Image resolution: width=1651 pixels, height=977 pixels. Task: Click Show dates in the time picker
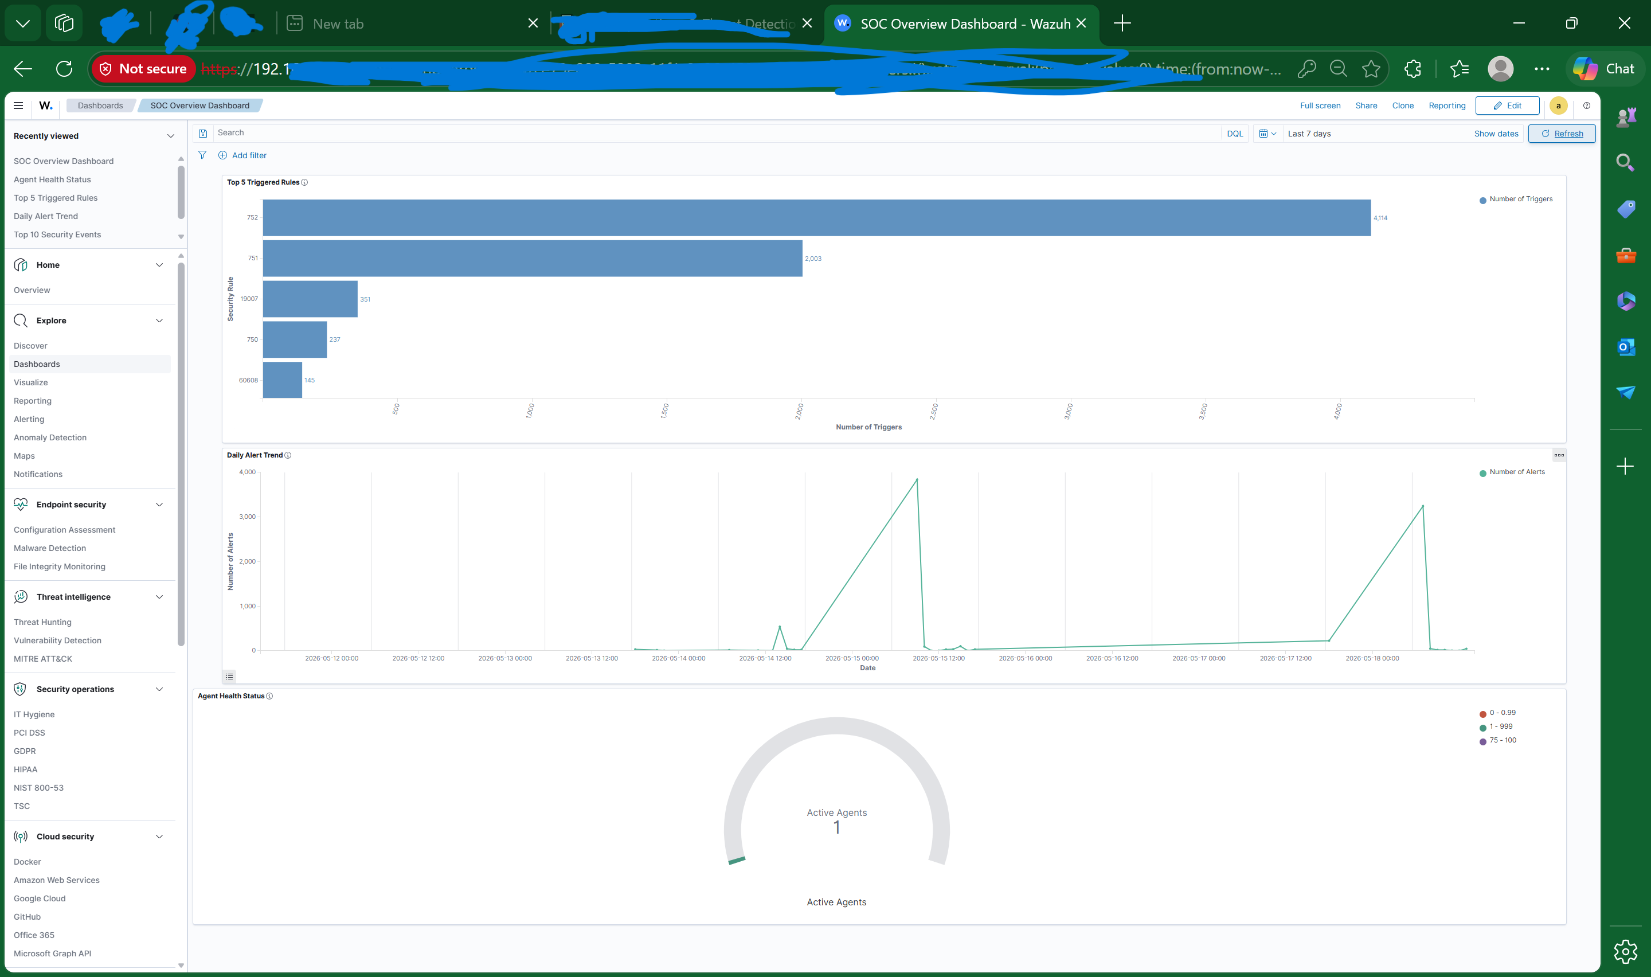point(1496,134)
